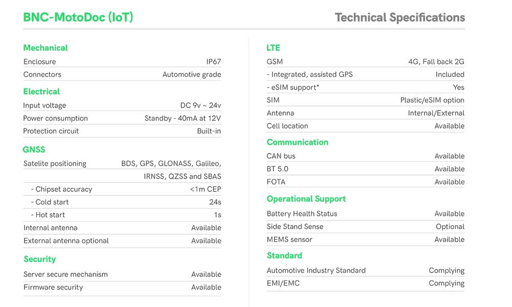Click the Satelite positioning label
Viewport: 512px width, 307px height.
(x=55, y=163)
